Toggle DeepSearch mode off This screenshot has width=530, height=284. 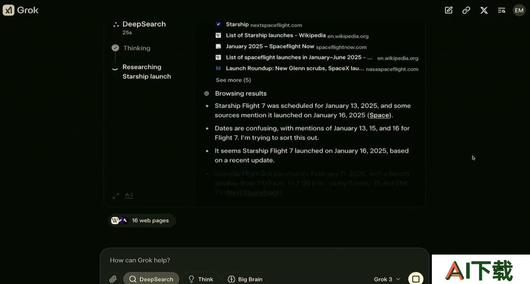tap(151, 279)
